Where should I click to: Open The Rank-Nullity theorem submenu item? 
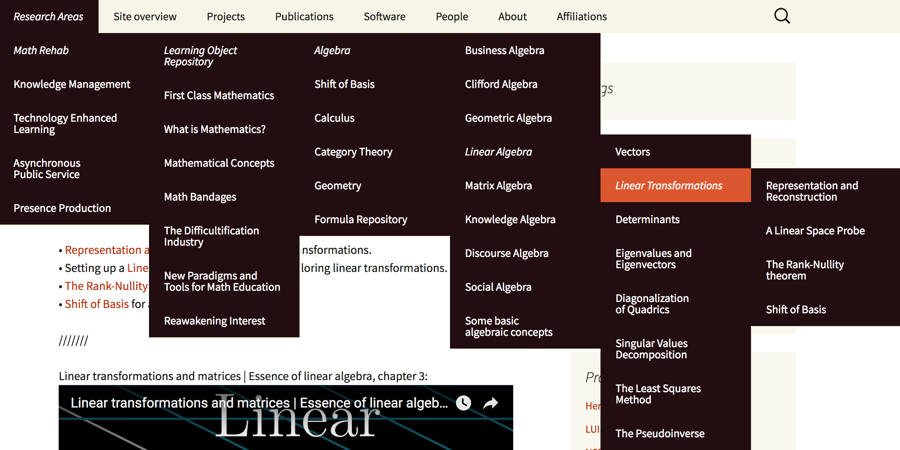click(804, 270)
